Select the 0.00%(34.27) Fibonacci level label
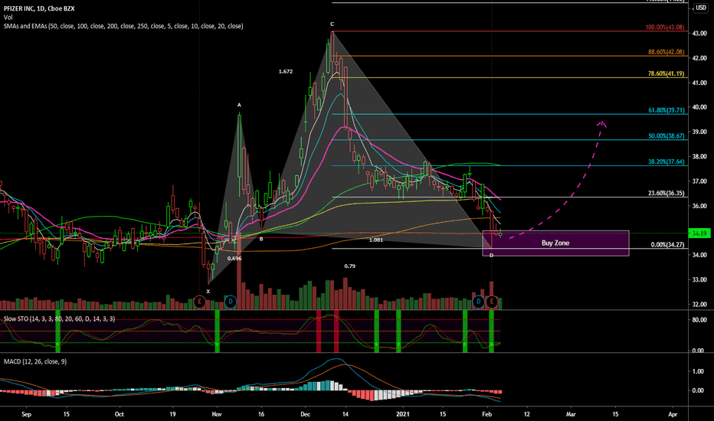This screenshot has width=714, height=421. 667,245
